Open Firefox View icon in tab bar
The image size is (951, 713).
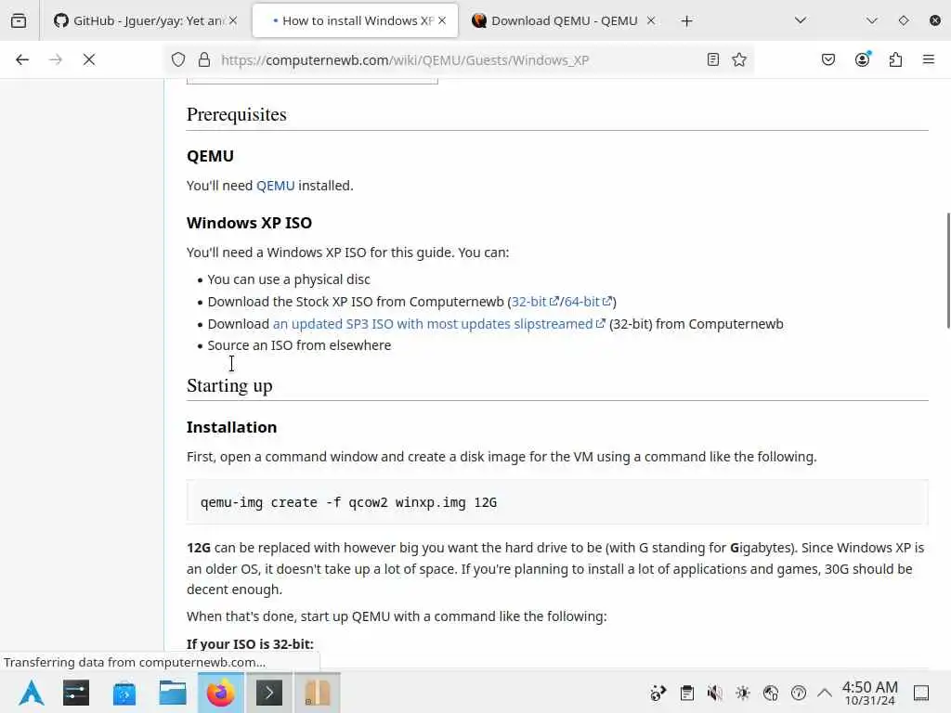point(19,20)
